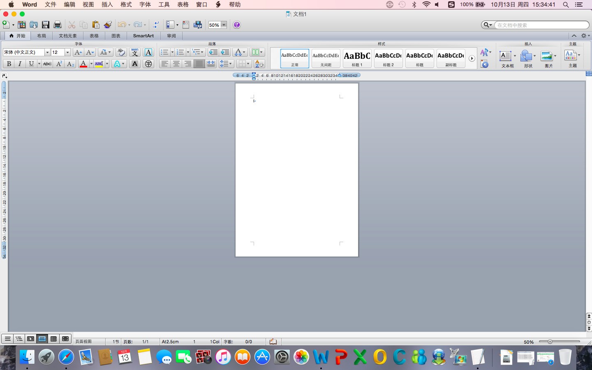Decrease paragraph indent

213,52
